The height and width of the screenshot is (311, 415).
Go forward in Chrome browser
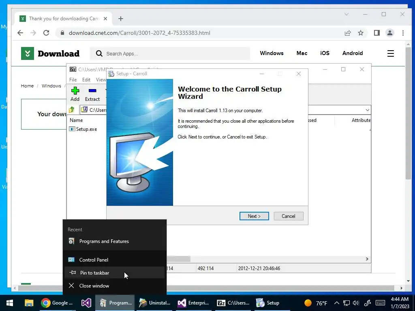(x=33, y=33)
